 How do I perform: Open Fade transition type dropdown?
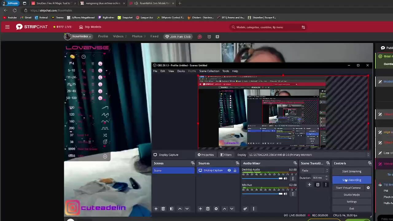tap(315, 171)
